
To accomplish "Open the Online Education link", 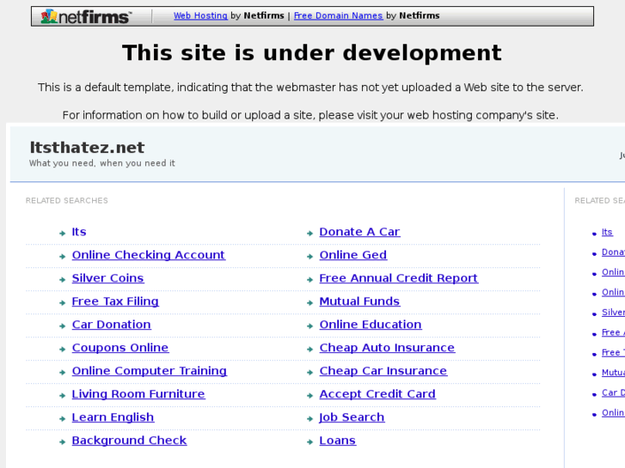I will coord(371,325).
